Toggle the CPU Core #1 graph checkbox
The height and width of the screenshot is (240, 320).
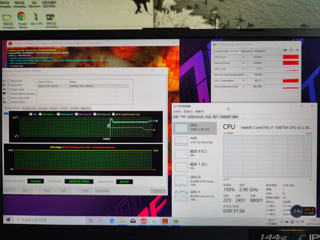[x=40, y=114]
